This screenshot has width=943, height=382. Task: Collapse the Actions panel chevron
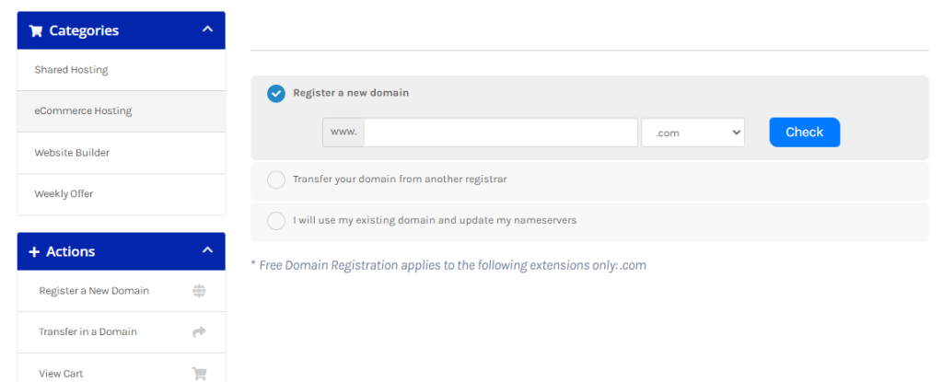[x=207, y=249]
